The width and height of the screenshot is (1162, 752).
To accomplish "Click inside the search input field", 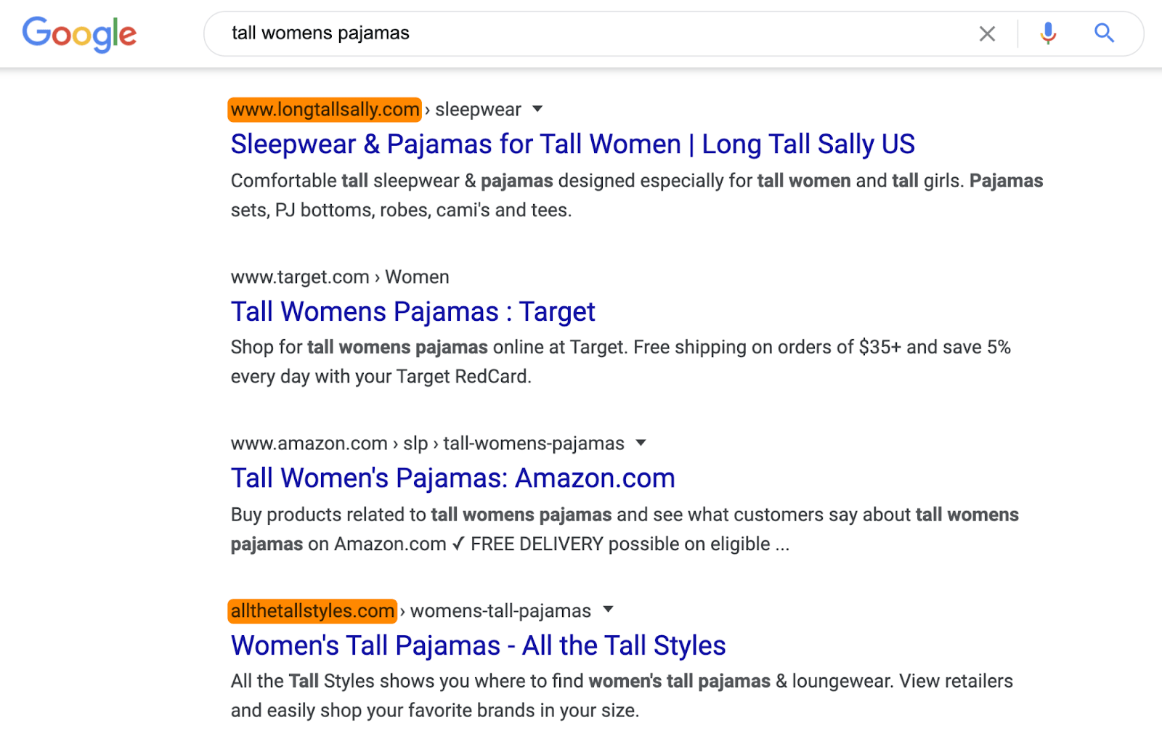I will [508, 33].
